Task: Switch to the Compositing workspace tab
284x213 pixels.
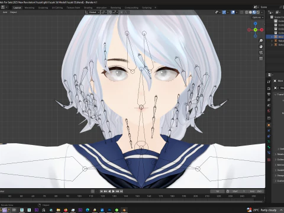Action: (x=131, y=8)
